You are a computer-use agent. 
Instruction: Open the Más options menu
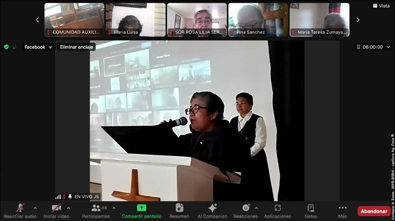[x=343, y=211]
